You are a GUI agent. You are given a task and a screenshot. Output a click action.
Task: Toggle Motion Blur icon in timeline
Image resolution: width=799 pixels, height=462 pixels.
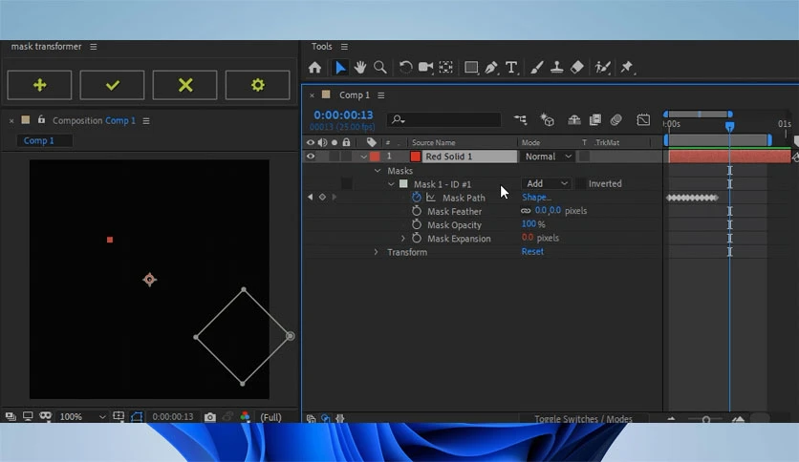pos(616,119)
